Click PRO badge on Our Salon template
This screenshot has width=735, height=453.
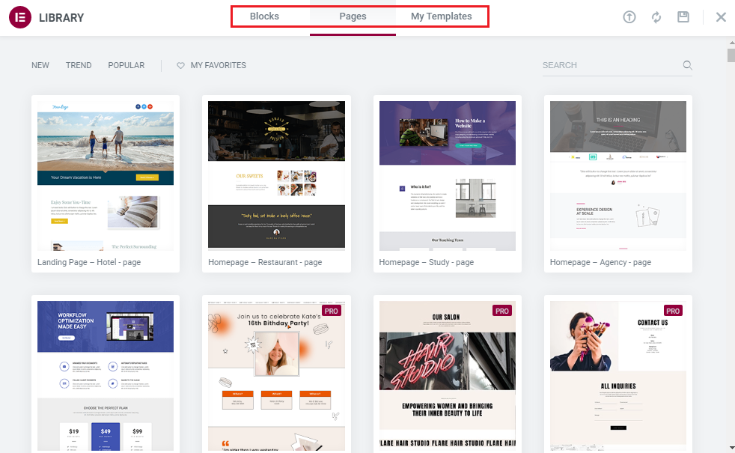coord(502,311)
